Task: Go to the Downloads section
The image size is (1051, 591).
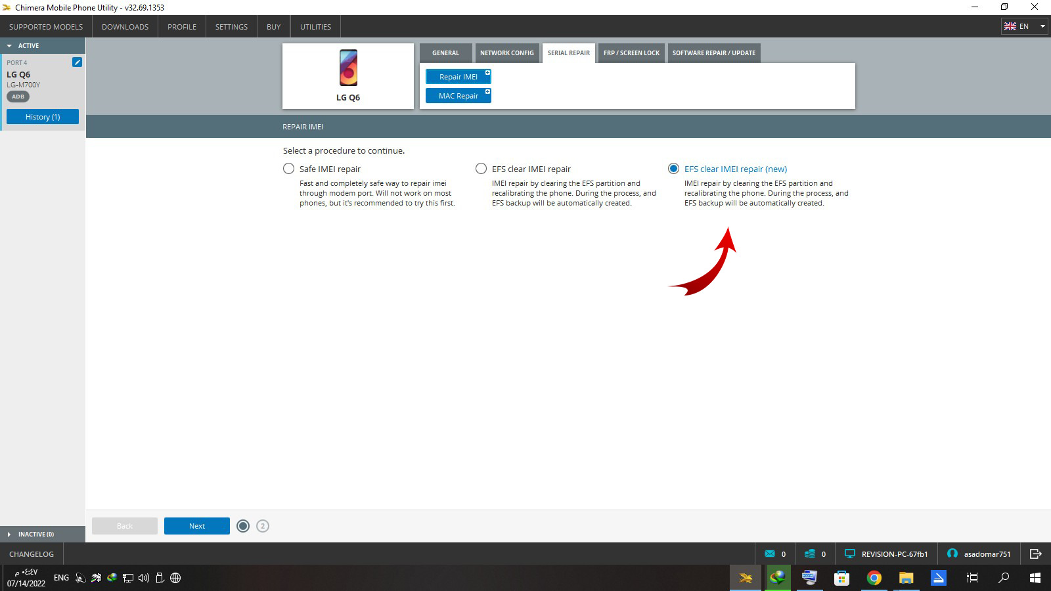Action: [125, 27]
